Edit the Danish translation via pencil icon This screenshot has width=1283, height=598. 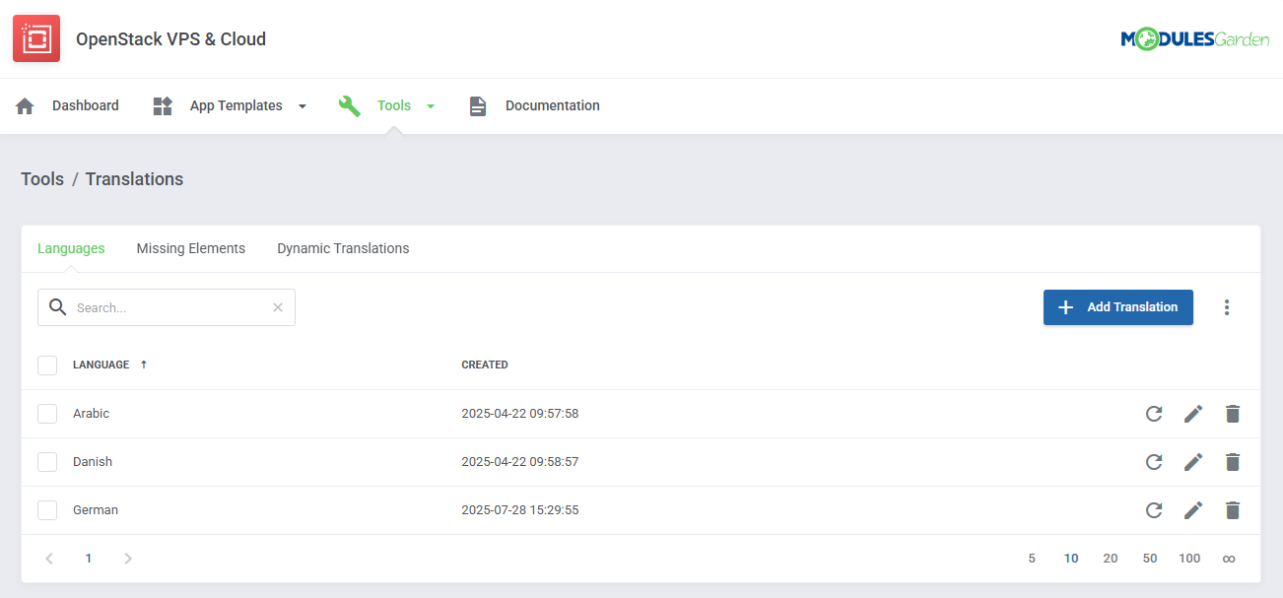[1193, 462]
